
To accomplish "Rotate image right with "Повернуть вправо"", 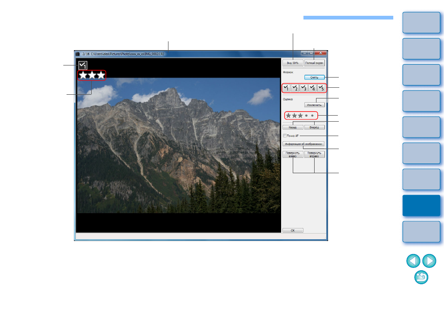I will (x=314, y=155).
